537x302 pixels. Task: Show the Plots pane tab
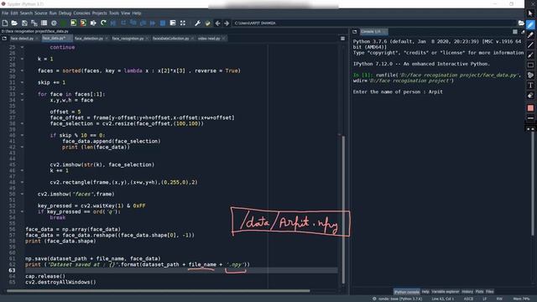point(479,291)
